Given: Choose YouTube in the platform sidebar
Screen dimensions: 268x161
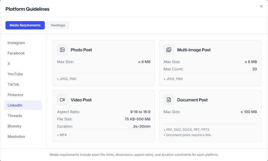Looking at the screenshot, I should point(23,74).
